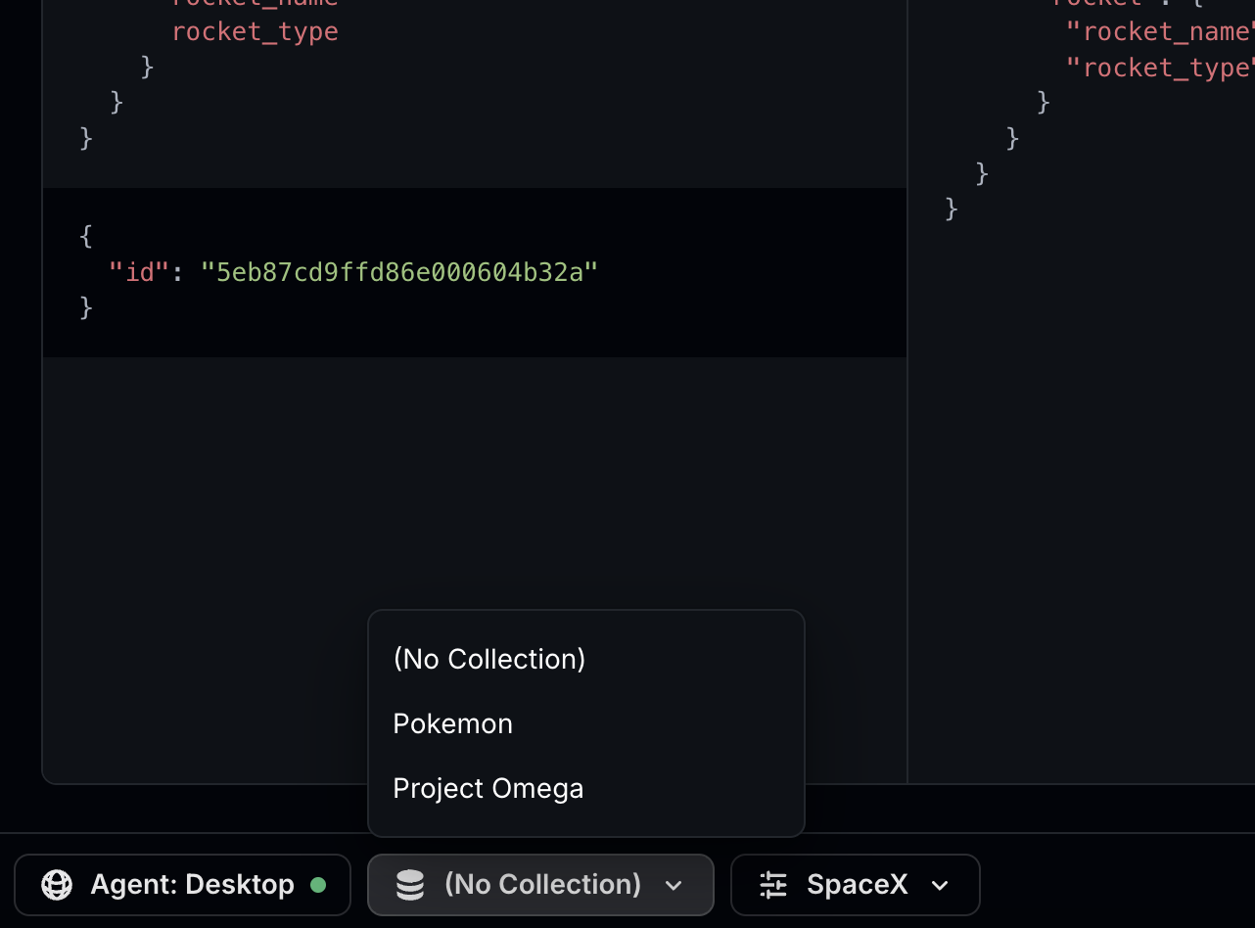
Task: Choose Project Omega from the list
Action: pos(488,788)
